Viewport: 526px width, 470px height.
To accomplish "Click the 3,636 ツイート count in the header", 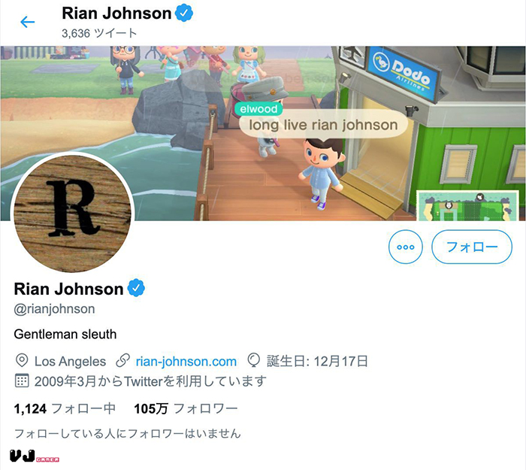I will pyautogui.click(x=99, y=33).
